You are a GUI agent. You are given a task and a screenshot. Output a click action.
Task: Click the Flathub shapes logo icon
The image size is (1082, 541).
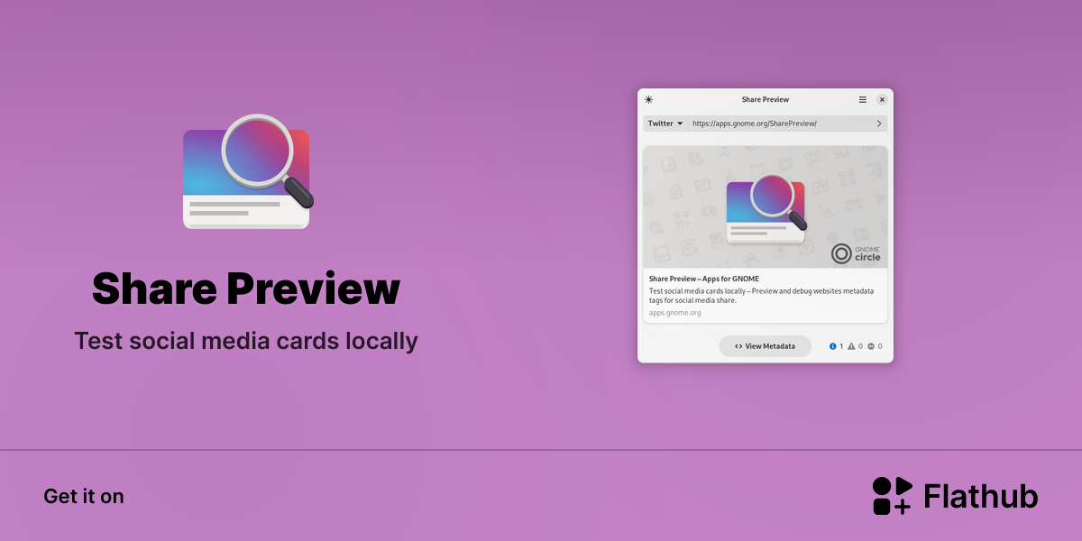click(893, 496)
